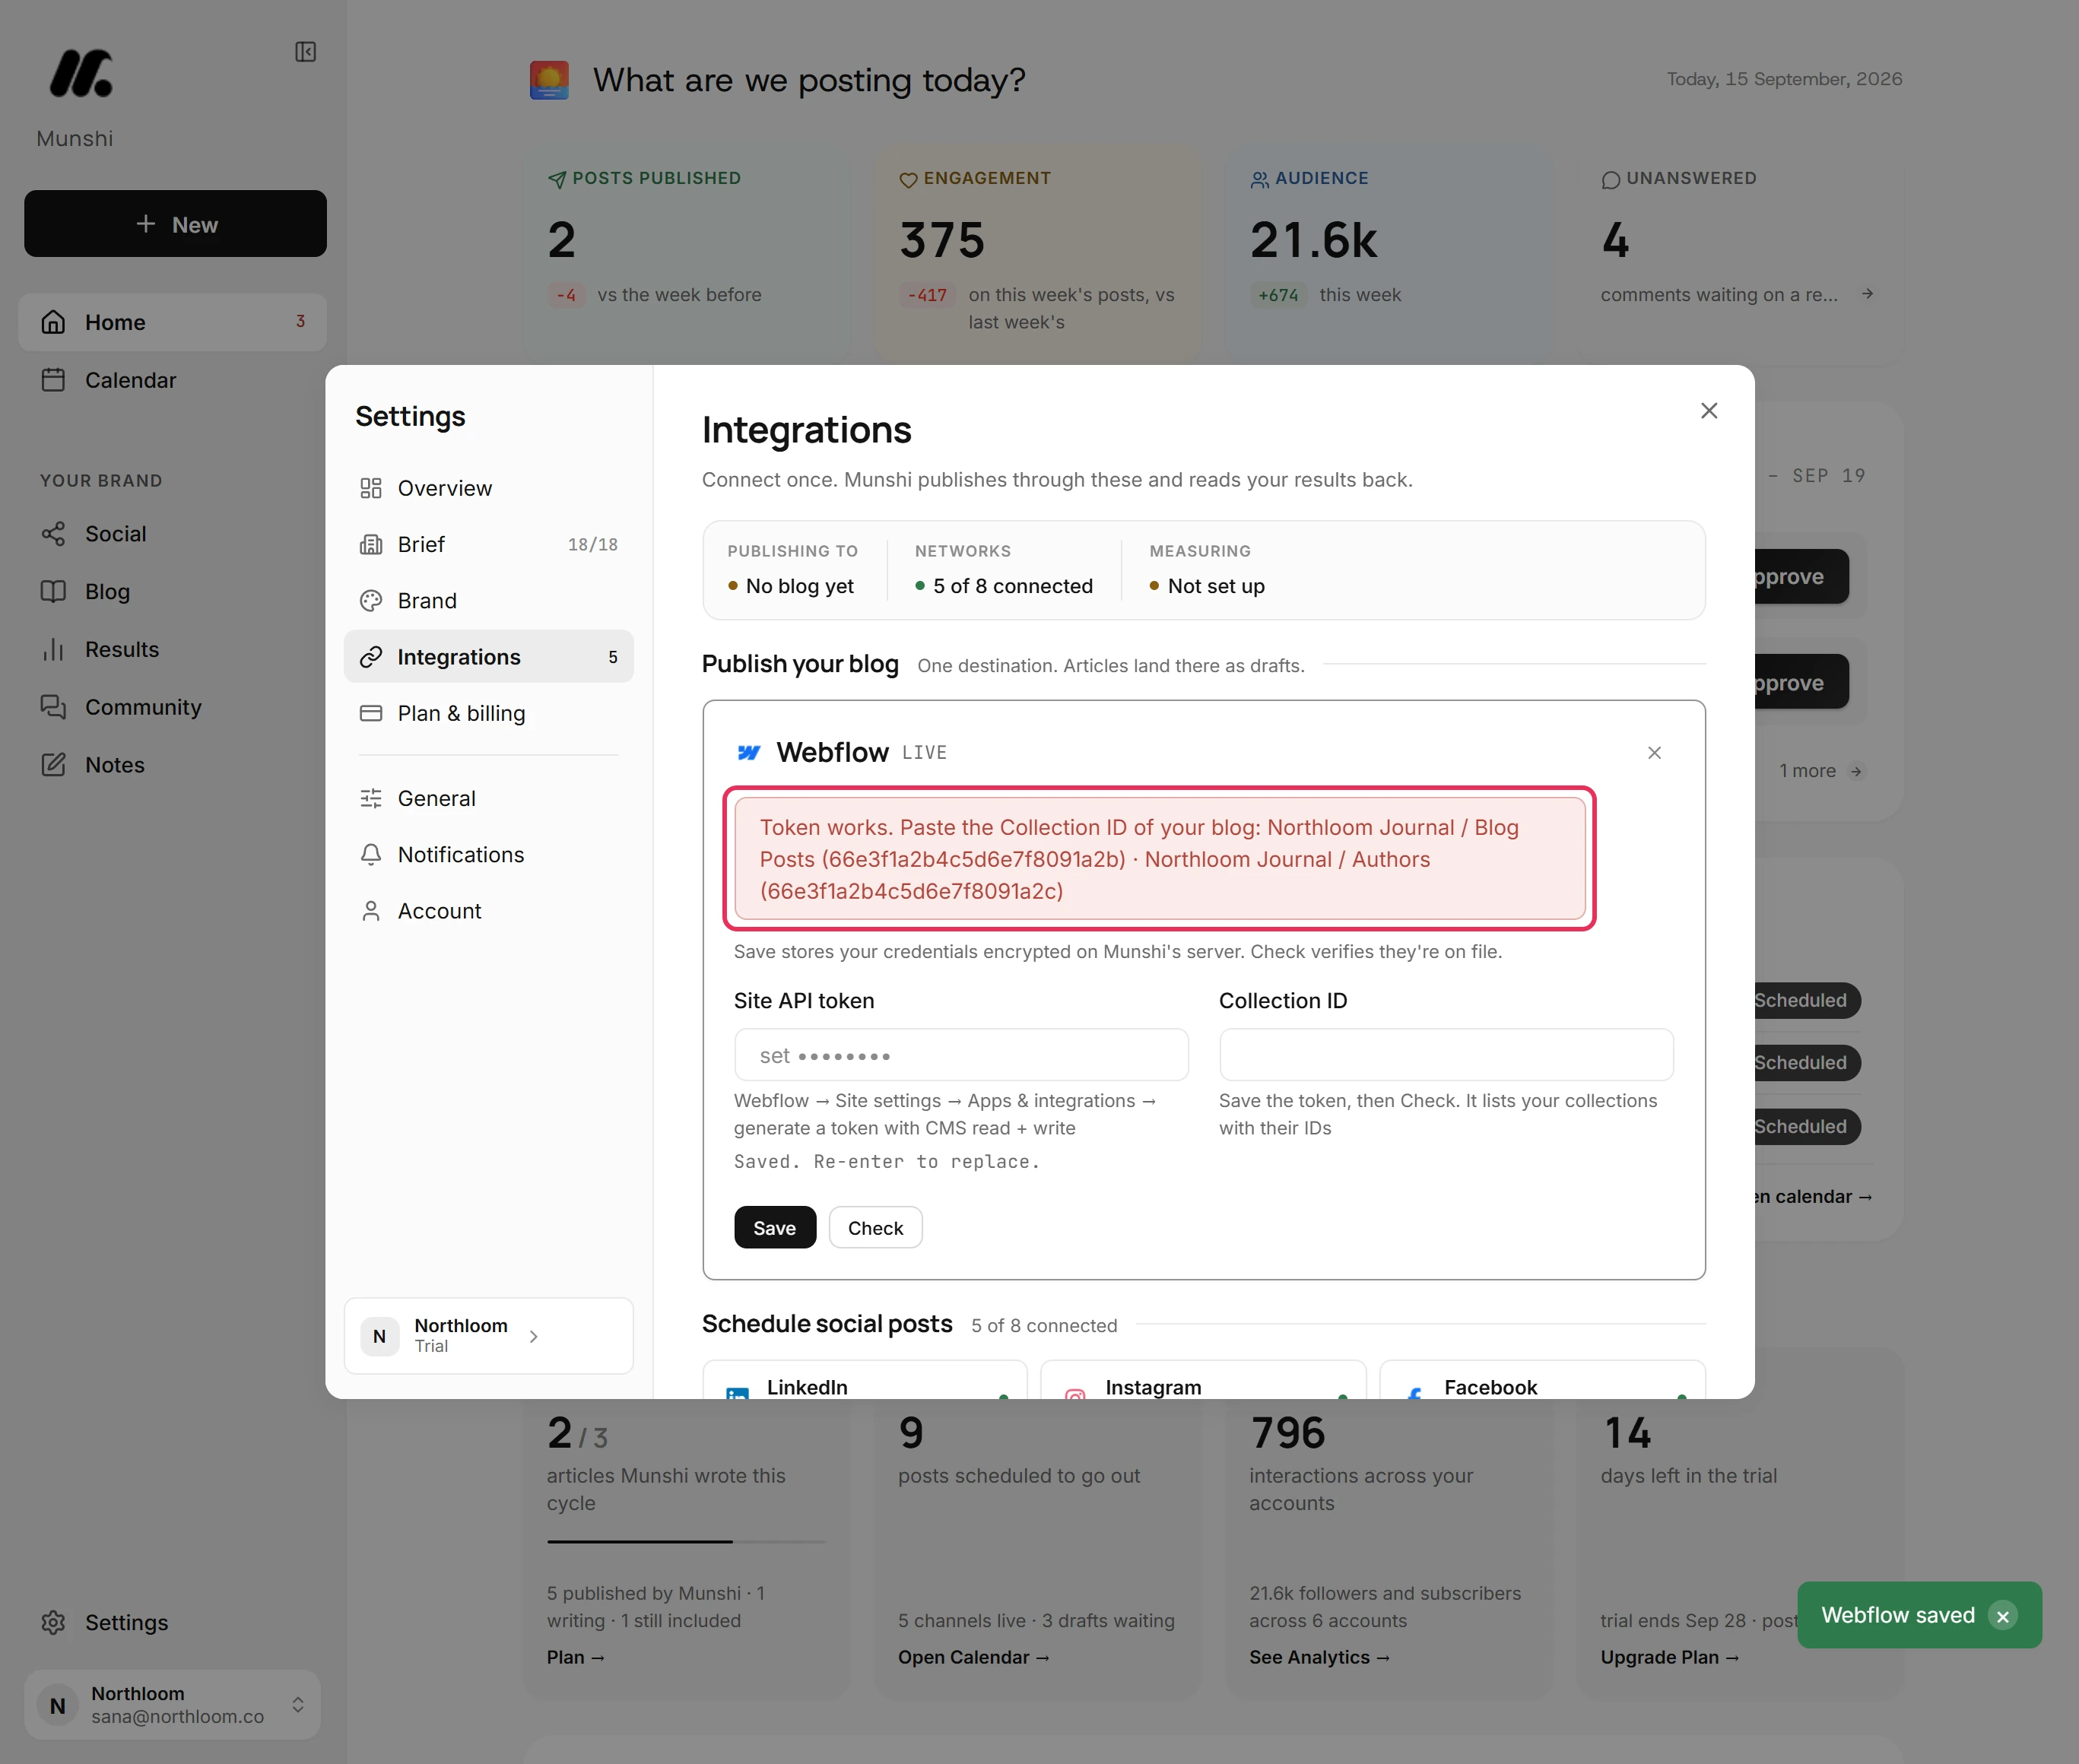
Task: Open the Instagram integration card
Action: (x=1203, y=1381)
